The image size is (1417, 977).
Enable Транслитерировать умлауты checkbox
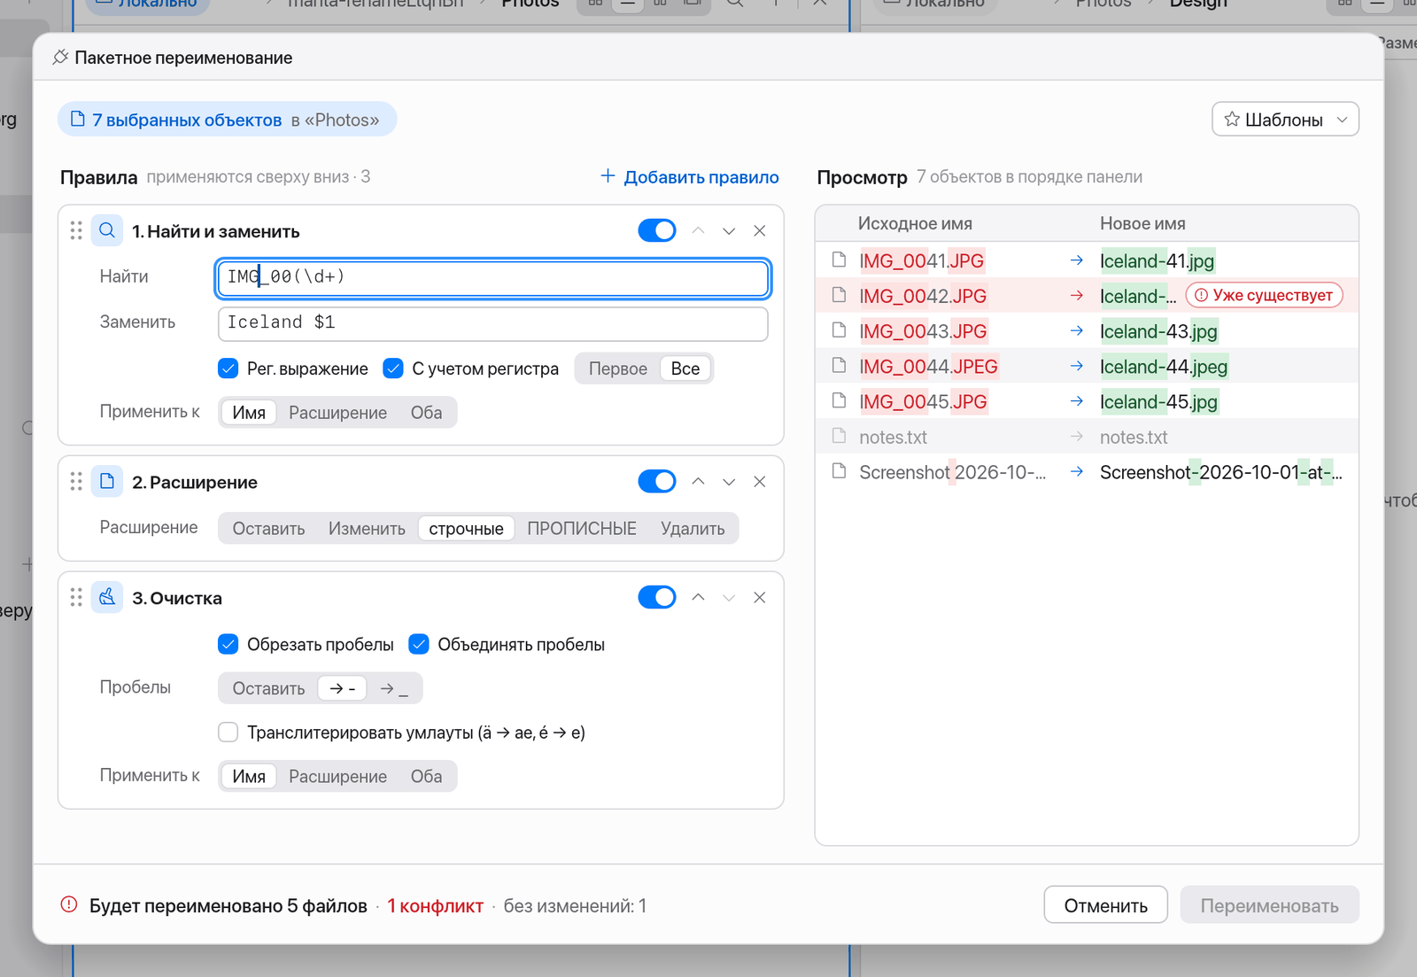(228, 733)
